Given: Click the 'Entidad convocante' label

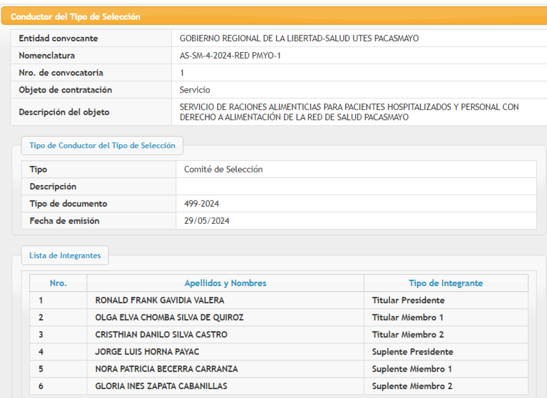Looking at the screenshot, I should (58, 38).
